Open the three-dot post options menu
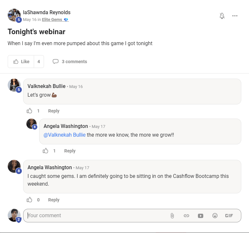Screen dimensions: 249x233 coord(235,16)
